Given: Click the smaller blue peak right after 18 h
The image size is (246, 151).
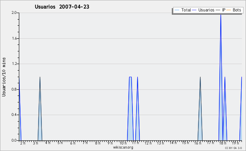Looking at the screenshot, I should 225,109.
